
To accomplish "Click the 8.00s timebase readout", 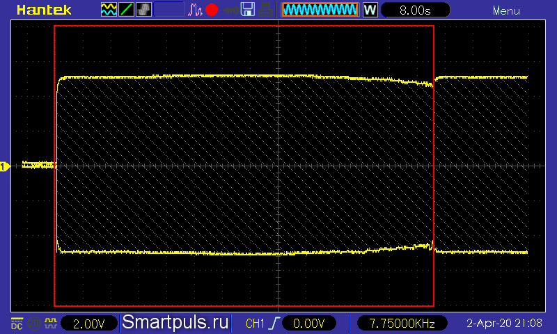I will coord(415,10).
